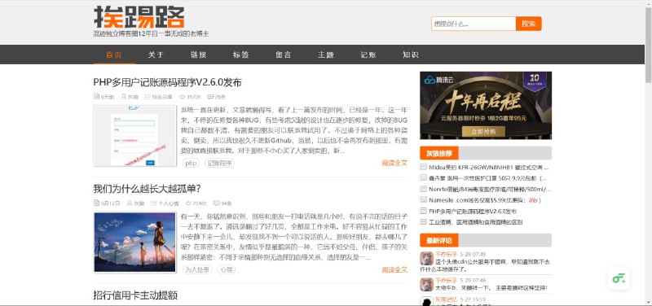Click the green key icon floating button
The width and height of the screenshot is (652, 306).
(x=619, y=278)
